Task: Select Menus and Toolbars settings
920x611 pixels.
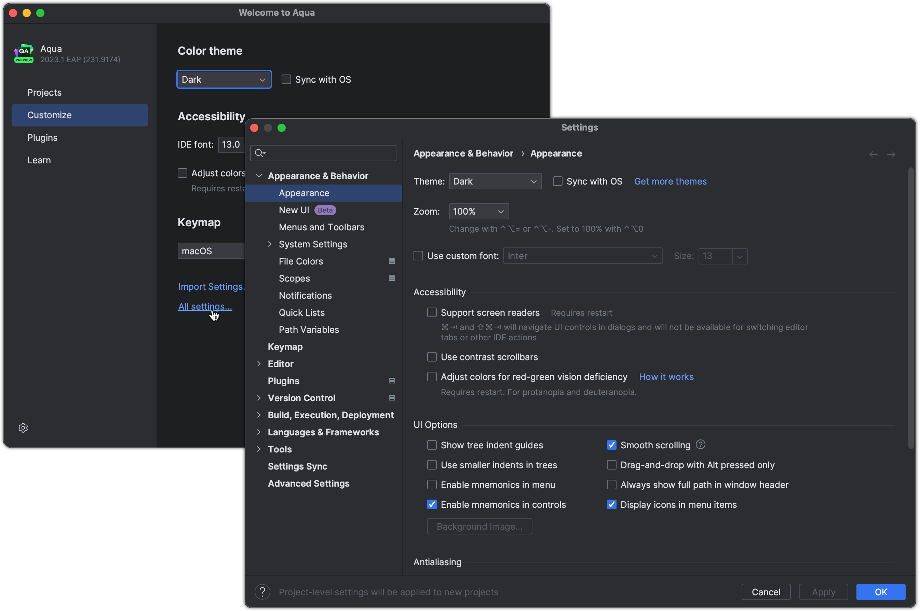Action: point(323,227)
